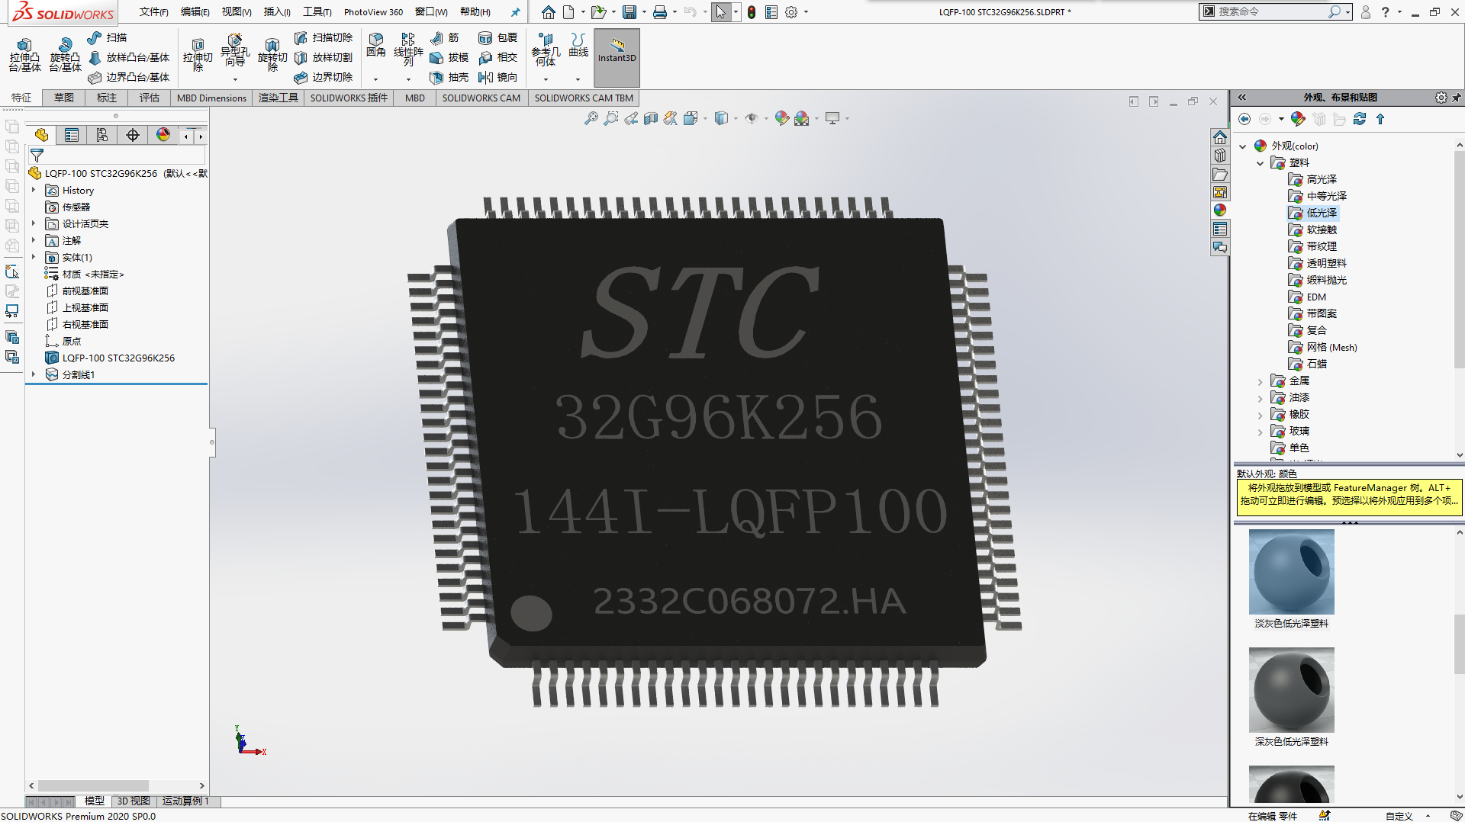Click the Swept Boss (扫描) tool
The image size is (1465, 822).
coord(107,37)
